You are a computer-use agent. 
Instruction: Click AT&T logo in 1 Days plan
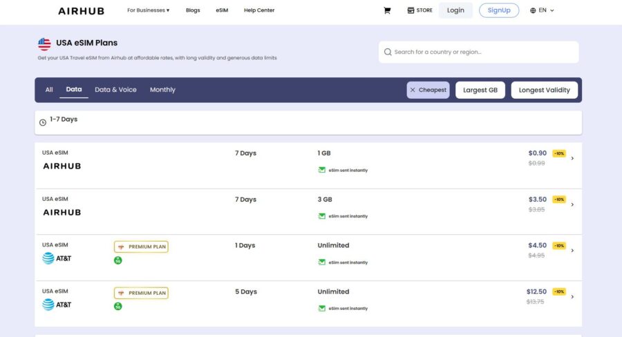pos(57,258)
